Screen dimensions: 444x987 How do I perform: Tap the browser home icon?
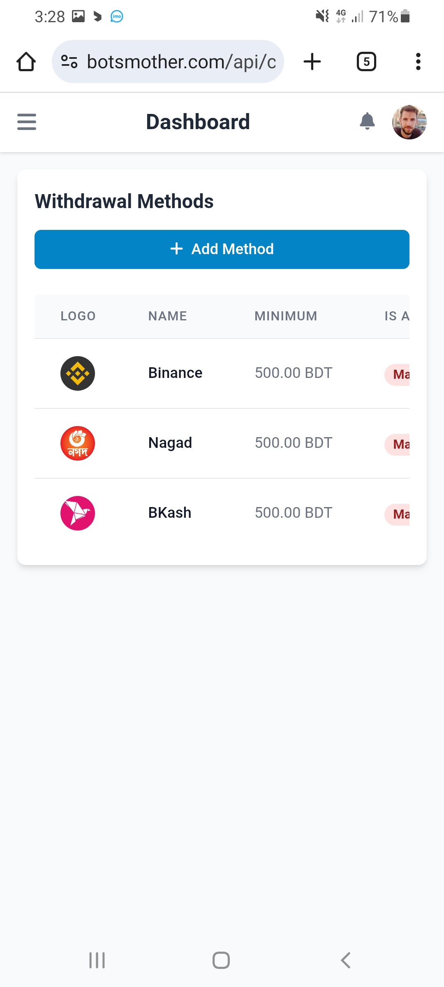click(x=26, y=62)
